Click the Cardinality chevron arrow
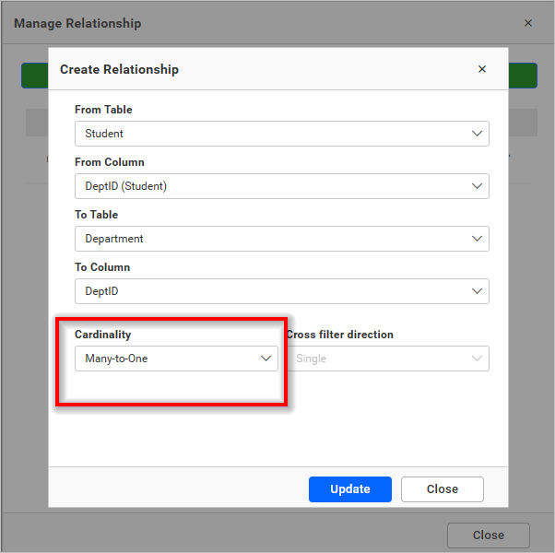Viewport: 555px width, 553px height. pyautogui.click(x=266, y=359)
